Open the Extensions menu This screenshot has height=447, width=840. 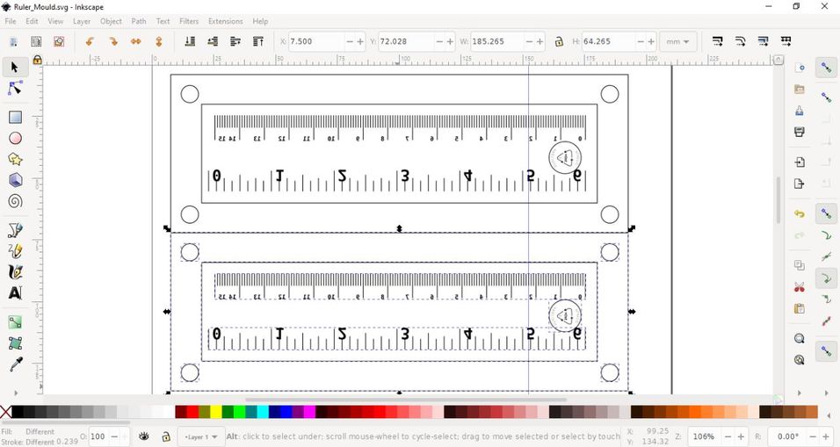point(226,21)
